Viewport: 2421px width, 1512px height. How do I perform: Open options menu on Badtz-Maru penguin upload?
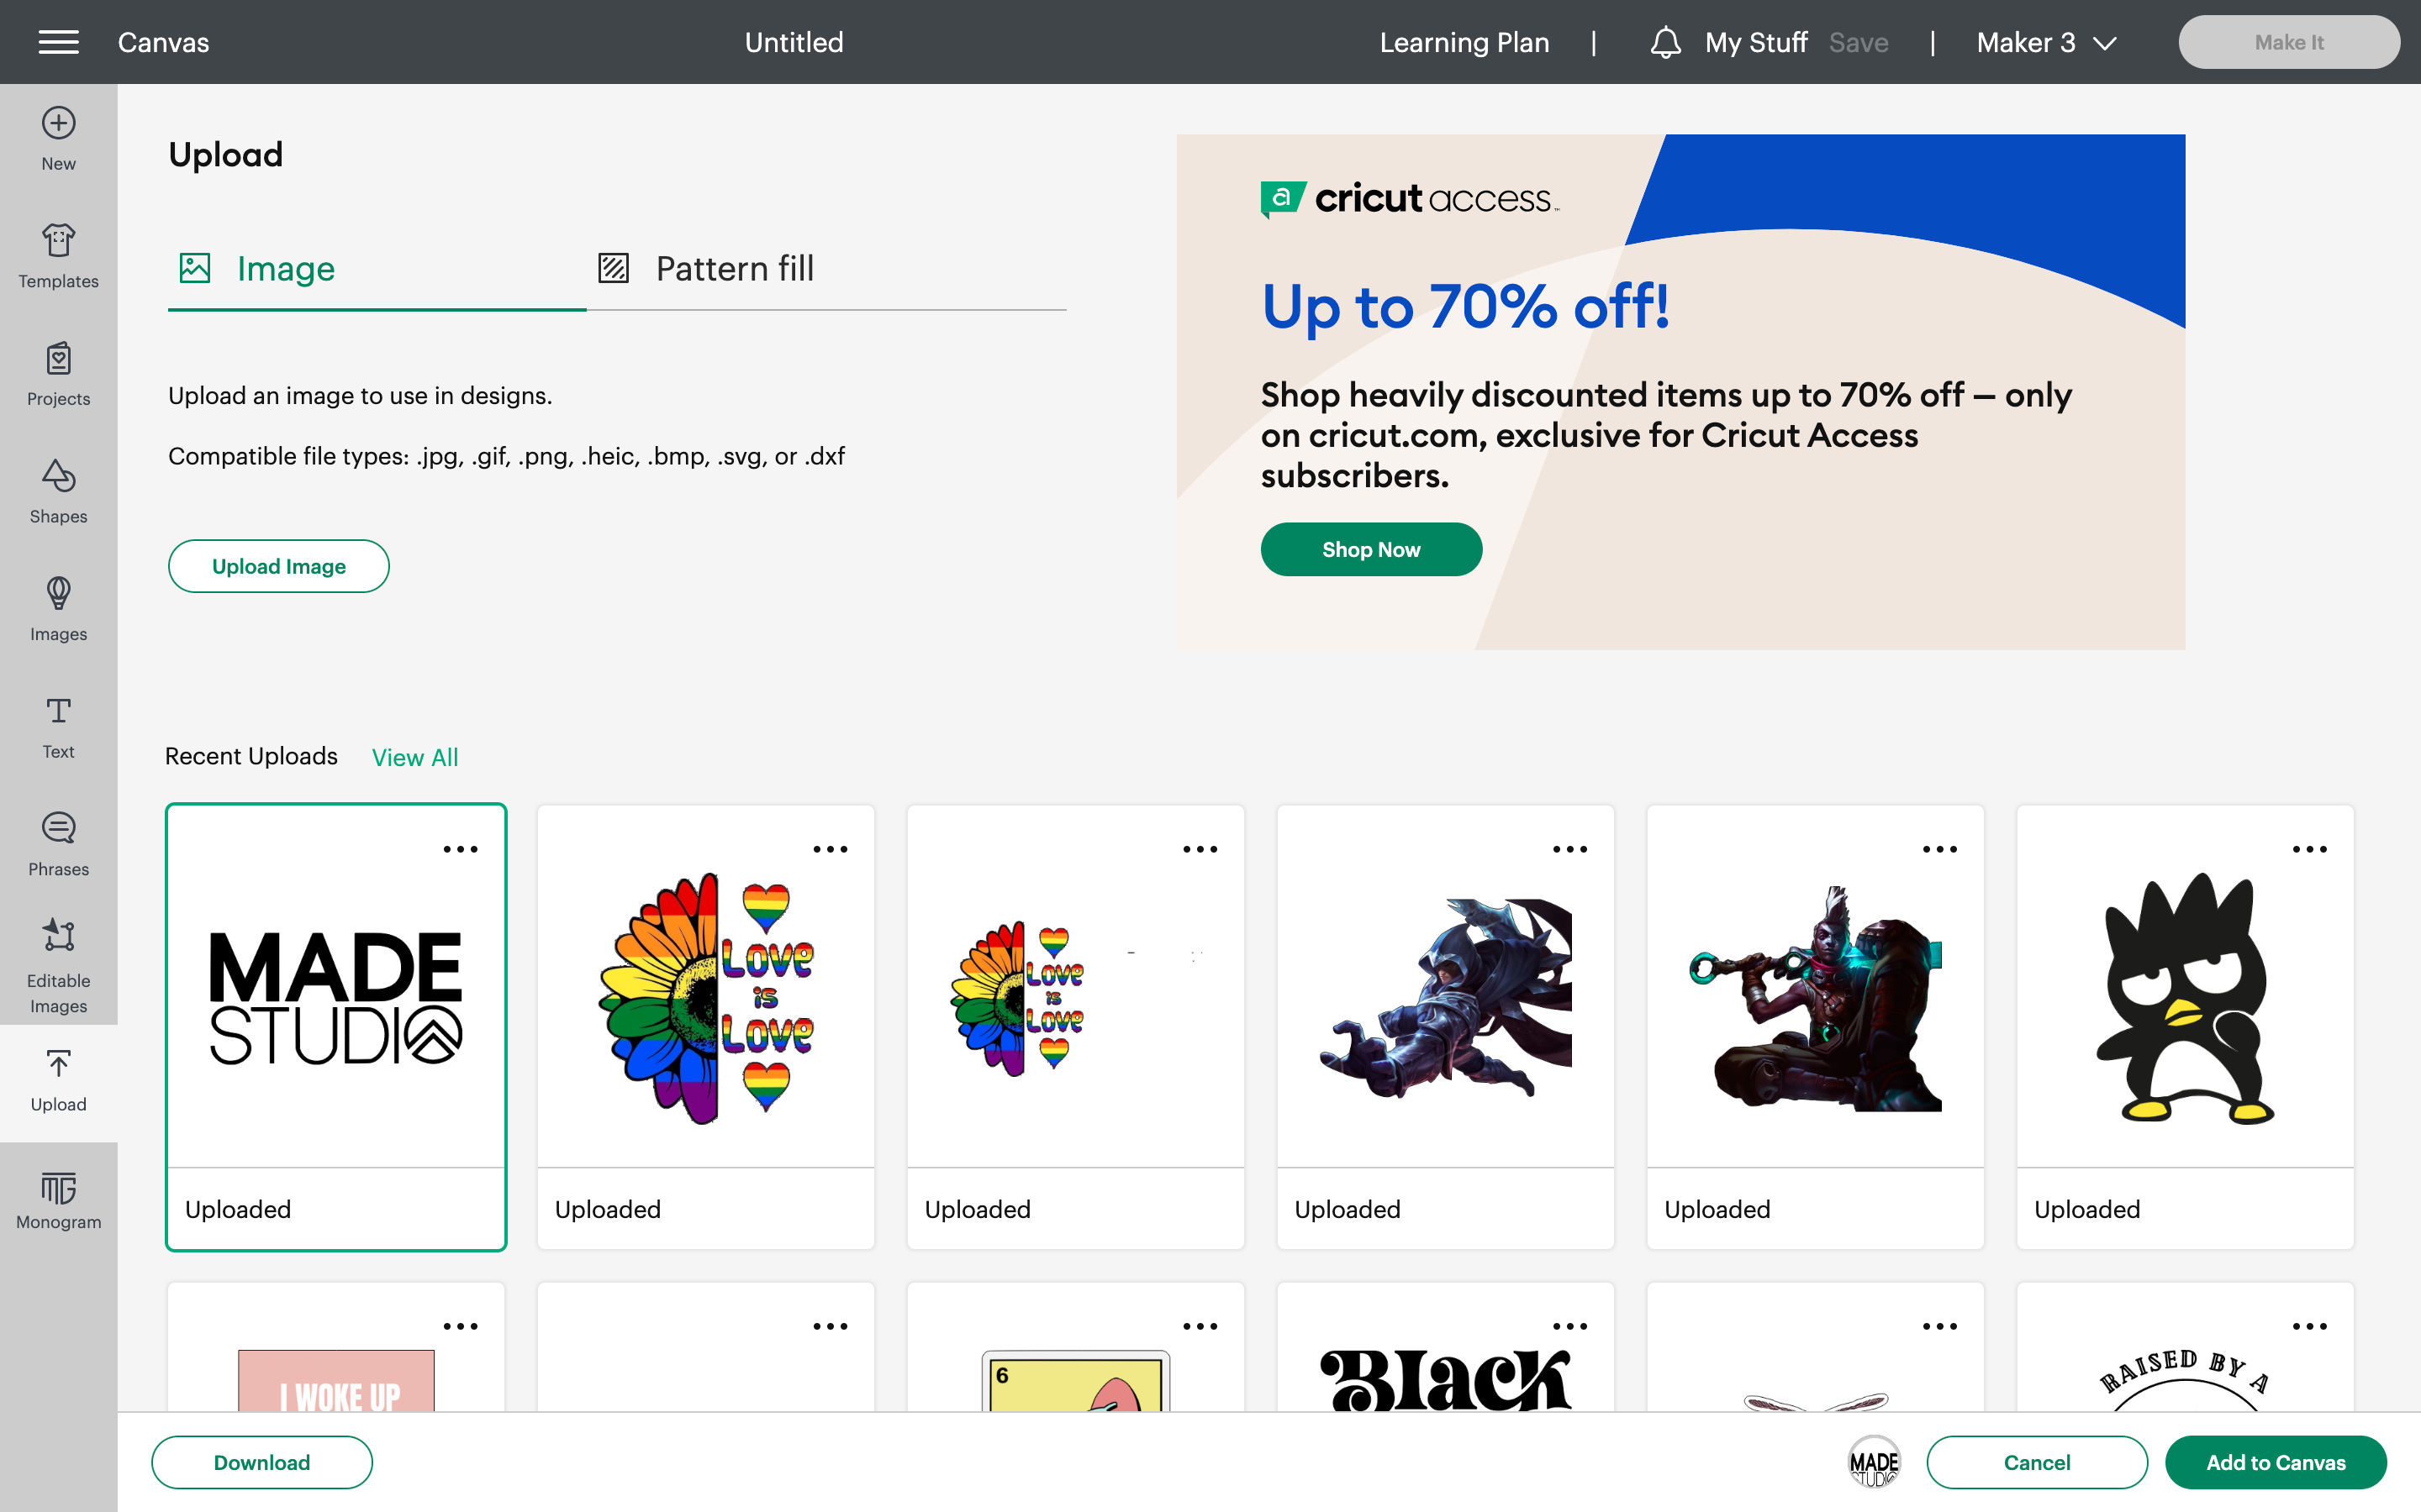tap(2309, 849)
